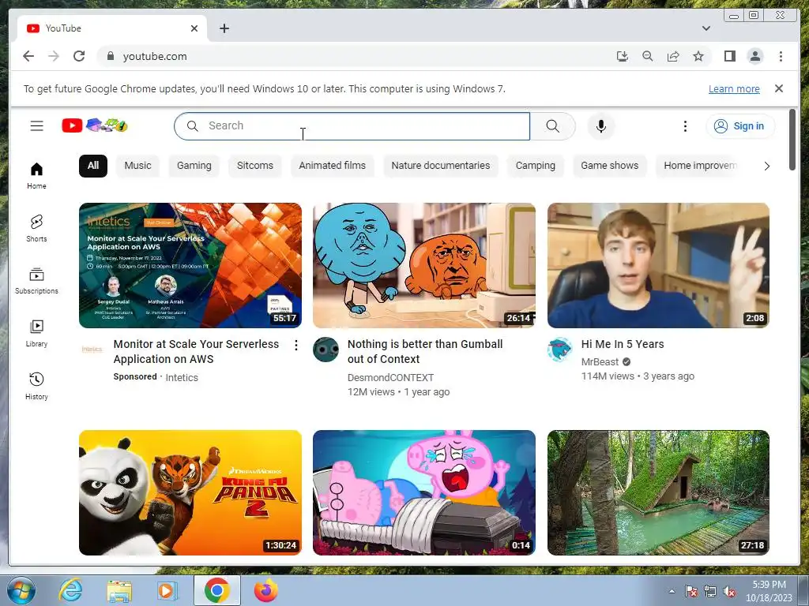
Task: Open Chrome's three-dot menu
Action: (x=781, y=56)
